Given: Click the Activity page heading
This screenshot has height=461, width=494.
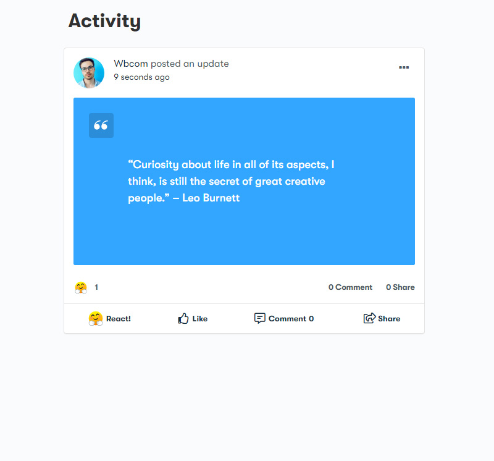Looking at the screenshot, I should pos(104,22).
